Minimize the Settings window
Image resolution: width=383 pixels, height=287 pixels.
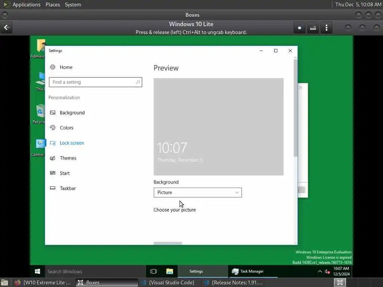click(261, 50)
